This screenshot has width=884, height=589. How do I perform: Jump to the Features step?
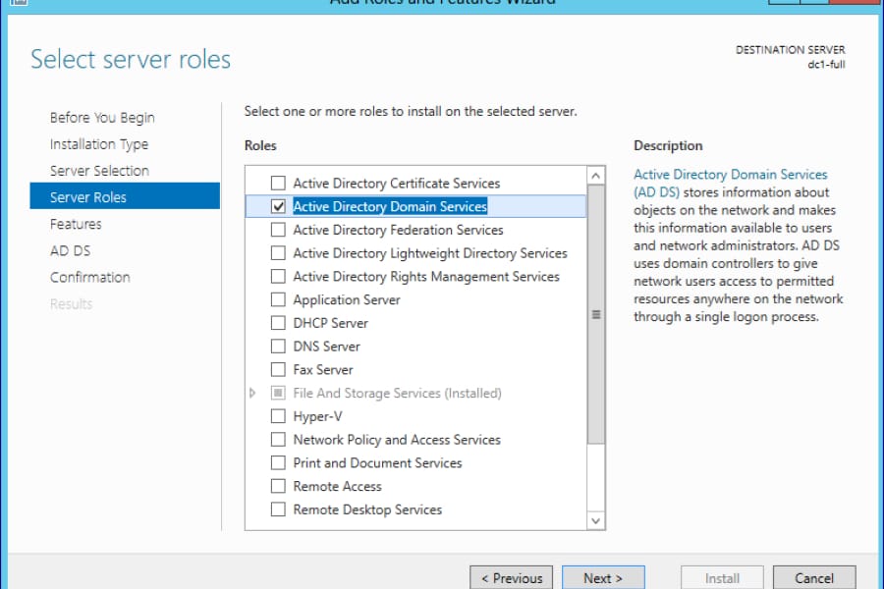76,224
